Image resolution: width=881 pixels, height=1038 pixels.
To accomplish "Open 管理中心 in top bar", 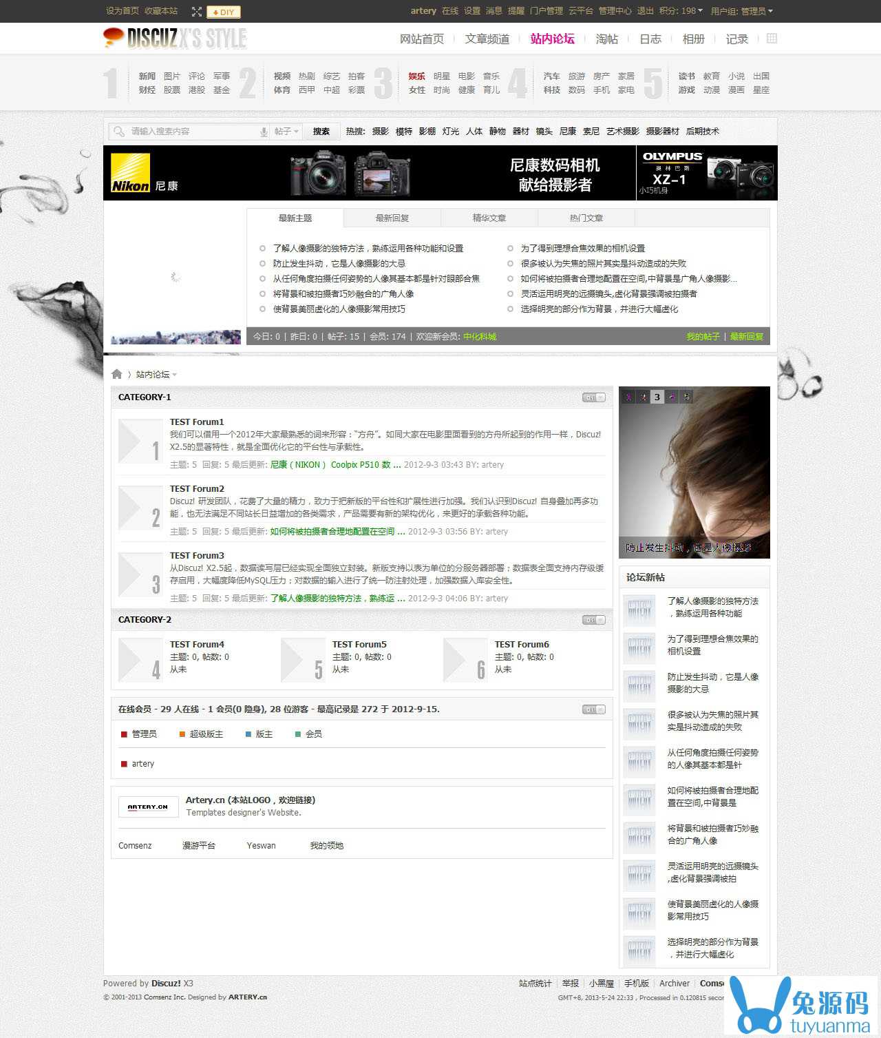I will click(615, 11).
